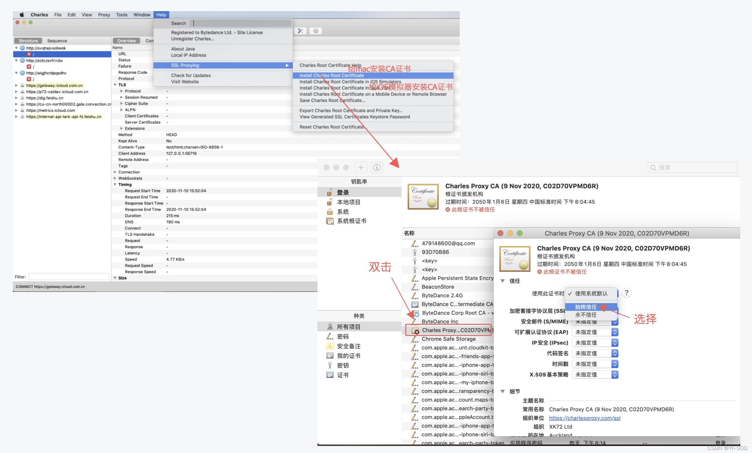Select the Chrome Safe Storage row
The image size is (752, 453).
point(448,339)
